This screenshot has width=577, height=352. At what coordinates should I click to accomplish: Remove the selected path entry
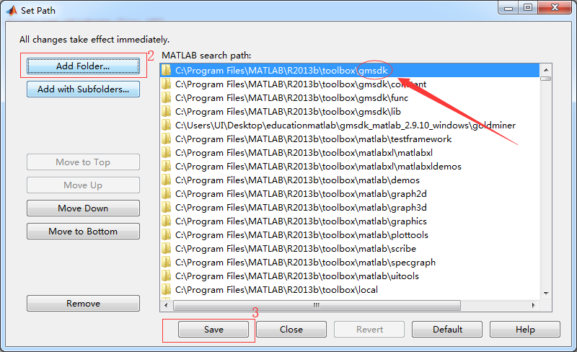(x=83, y=304)
